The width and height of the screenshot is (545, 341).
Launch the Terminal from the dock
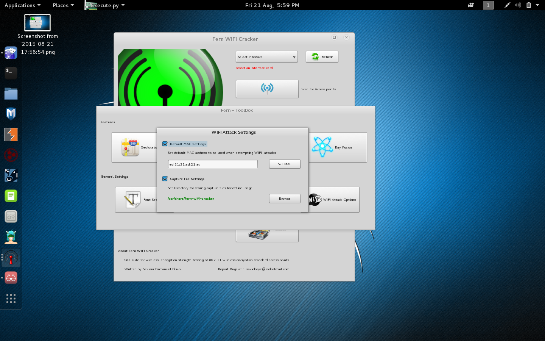11,73
